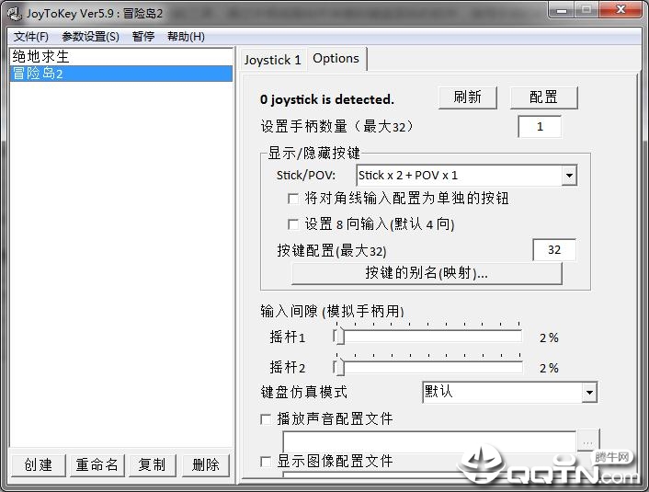Image resolution: width=649 pixels, height=492 pixels.
Task: Toggle the 8-way input checkbox
Action: [x=293, y=225]
